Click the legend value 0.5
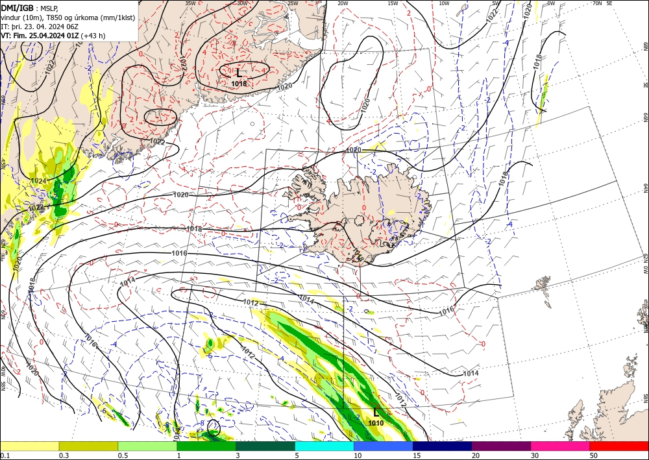The height and width of the screenshot is (460, 649). [123, 455]
